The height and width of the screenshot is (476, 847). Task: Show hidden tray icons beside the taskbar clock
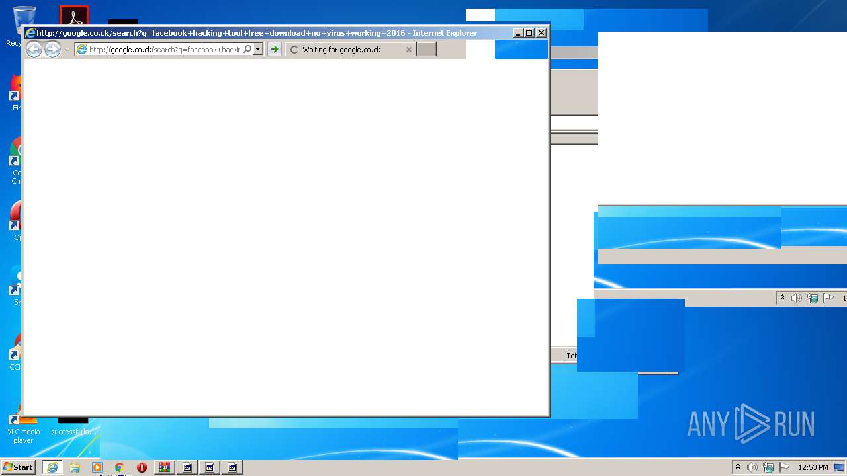[738, 467]
